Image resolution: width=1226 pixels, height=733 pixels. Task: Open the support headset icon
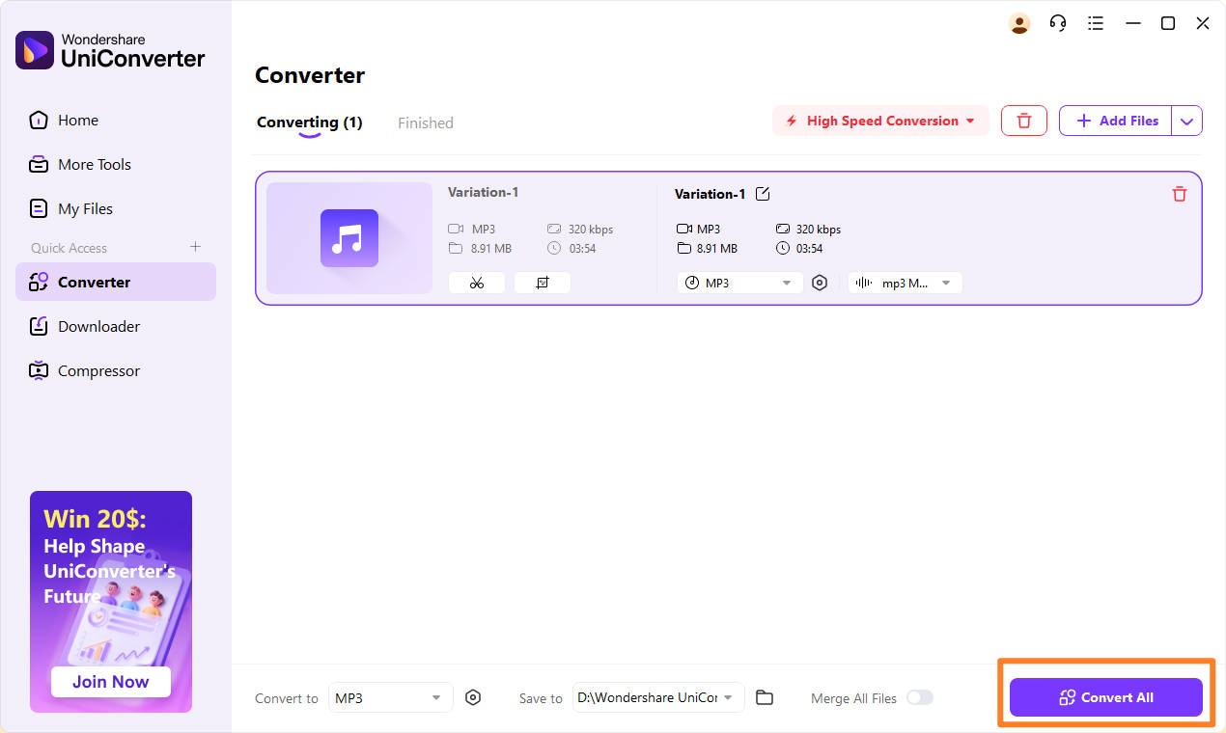1058,23
